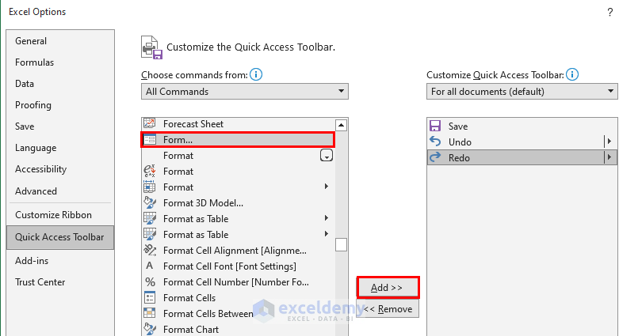Select the Format 3D Model icon
The width and height of the screenshot is (619, 336).
[x=149, y=203]
